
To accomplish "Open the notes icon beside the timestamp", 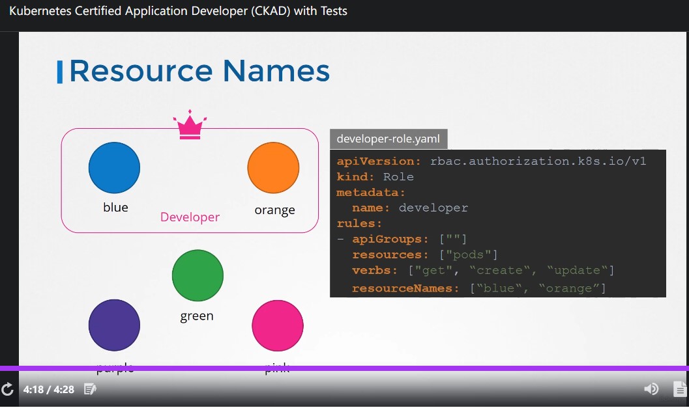I will click(x=90, y=389).
